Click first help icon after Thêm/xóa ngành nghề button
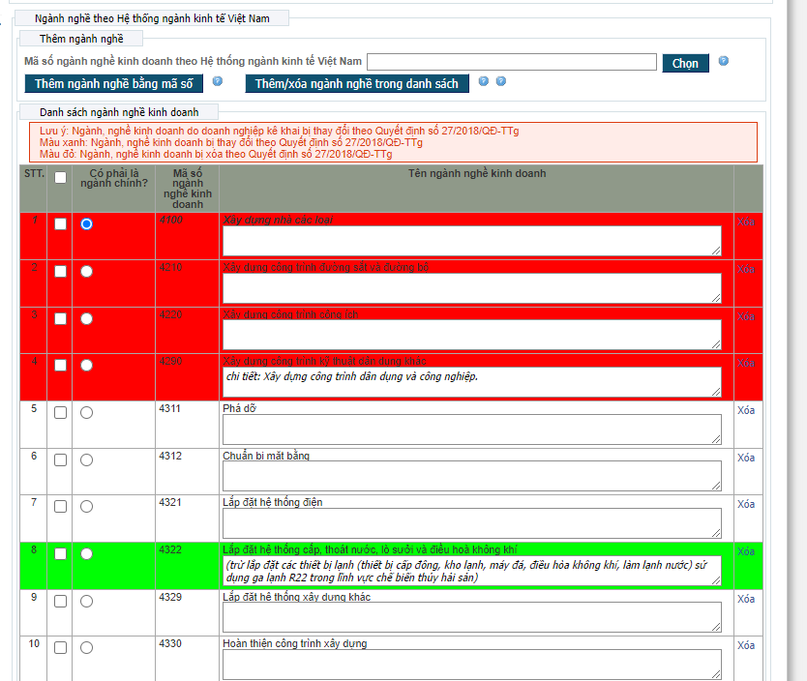 [484, 81]
